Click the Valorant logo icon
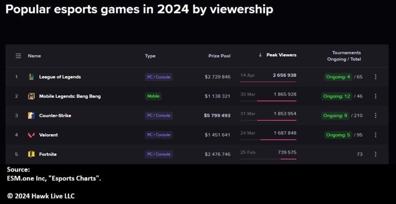Screen dimensions: 396x204 tap(31, 135)
